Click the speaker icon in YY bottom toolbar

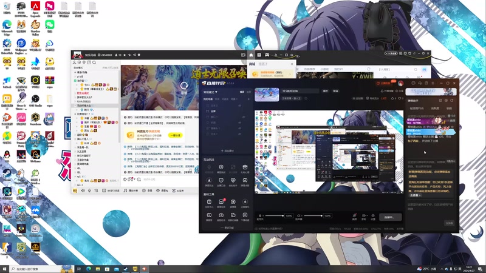83,190
